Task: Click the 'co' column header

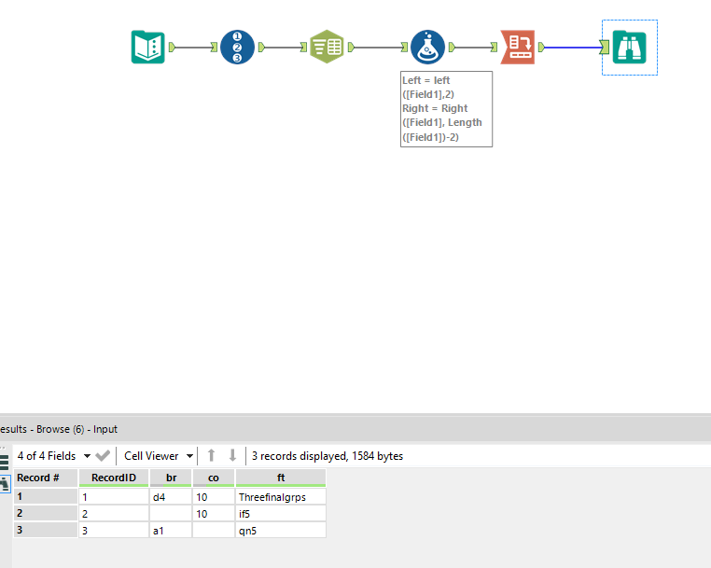Action: tap(214, 478)
